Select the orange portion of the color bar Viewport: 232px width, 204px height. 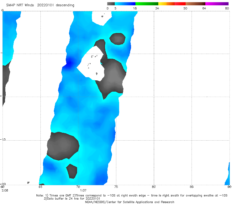pos(171,4)
